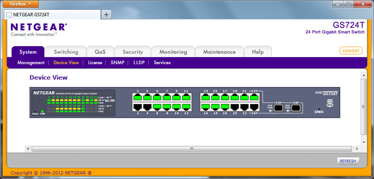Image resolution: width=374 pixels, height=179 pixels.
Task: Select port 21 on device view
Action: pos(245,97)
